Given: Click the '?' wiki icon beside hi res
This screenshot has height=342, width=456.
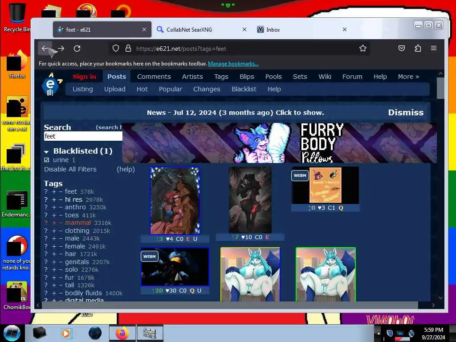Looking at the screenshot, I should tap(46, 199).
